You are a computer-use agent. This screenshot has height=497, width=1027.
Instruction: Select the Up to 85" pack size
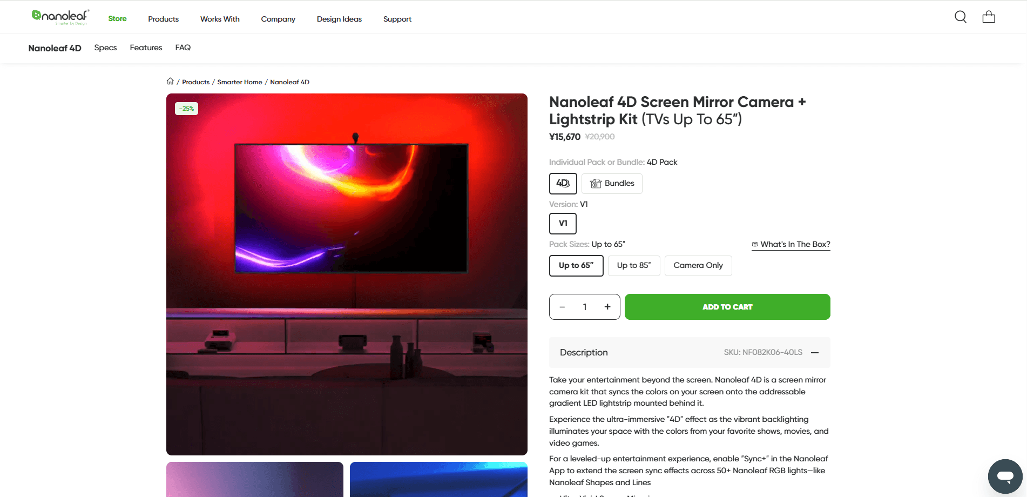pos(634,266)
